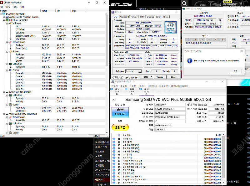
Task: Click the Intel CPU chip icon in tree
Action: 7,20
